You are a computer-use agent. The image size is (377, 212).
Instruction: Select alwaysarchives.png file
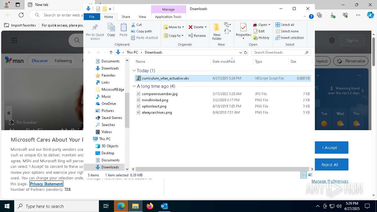click(157, 112)
